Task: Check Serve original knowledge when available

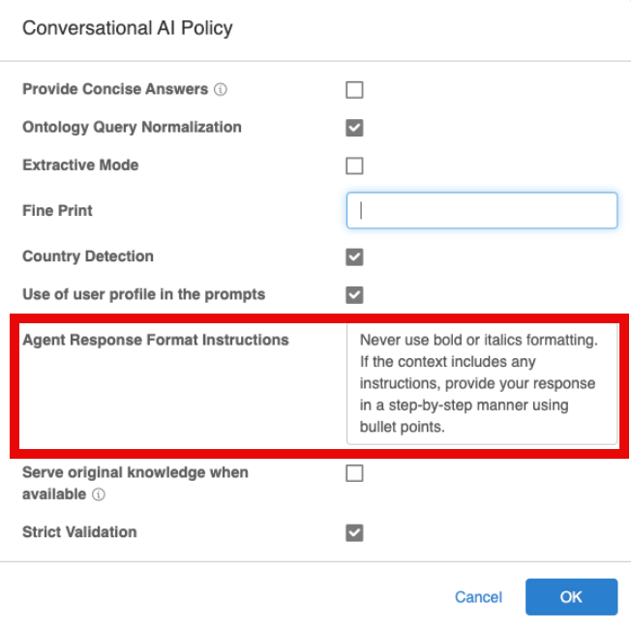Action: coord(354,473)
